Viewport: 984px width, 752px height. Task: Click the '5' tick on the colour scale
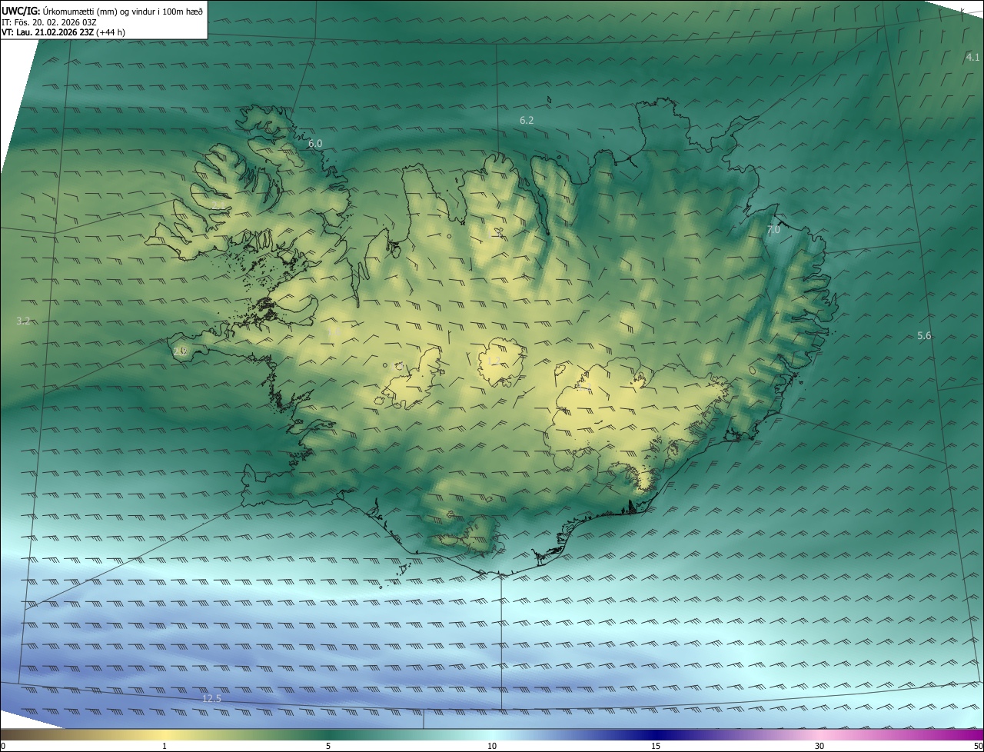point(328,746)
